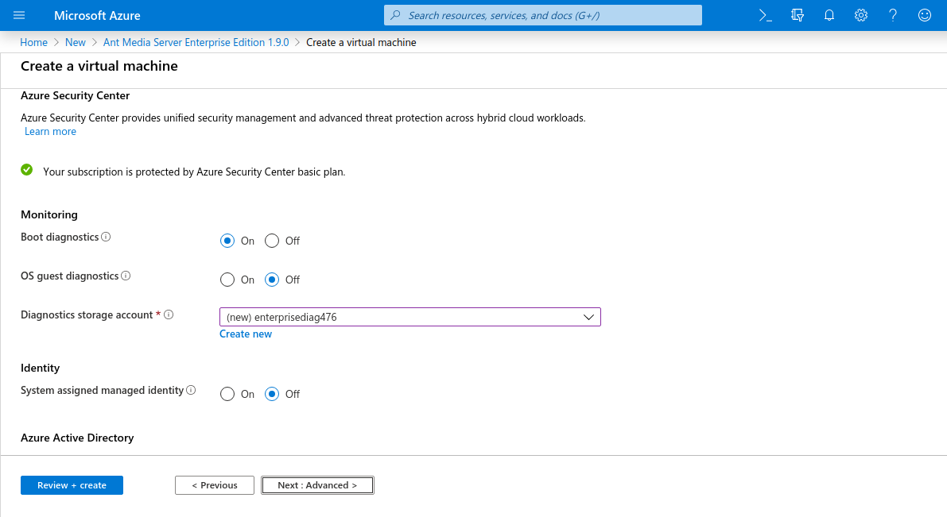Show info for Diagnostics storage account
947x517 pixels.
[x=169, y=314]
